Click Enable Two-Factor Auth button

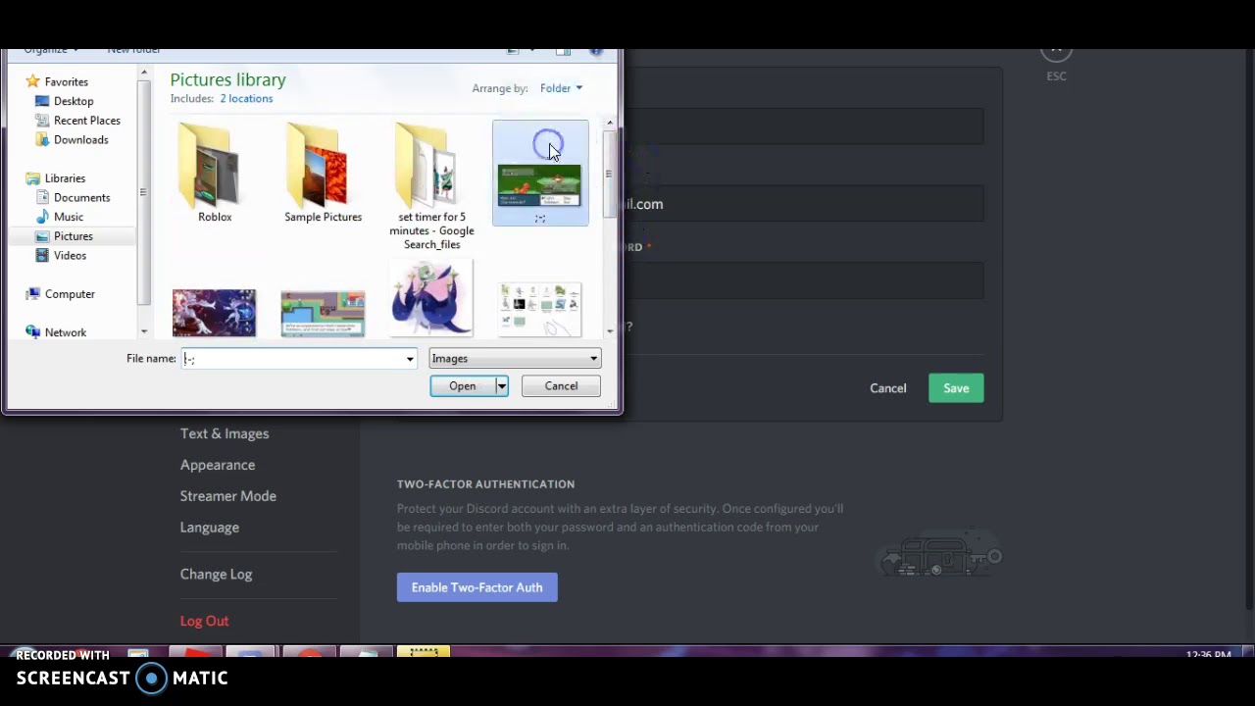(x=477, y=587)
